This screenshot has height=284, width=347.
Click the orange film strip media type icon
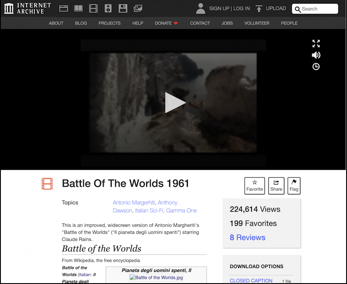(x=47, y=184)
